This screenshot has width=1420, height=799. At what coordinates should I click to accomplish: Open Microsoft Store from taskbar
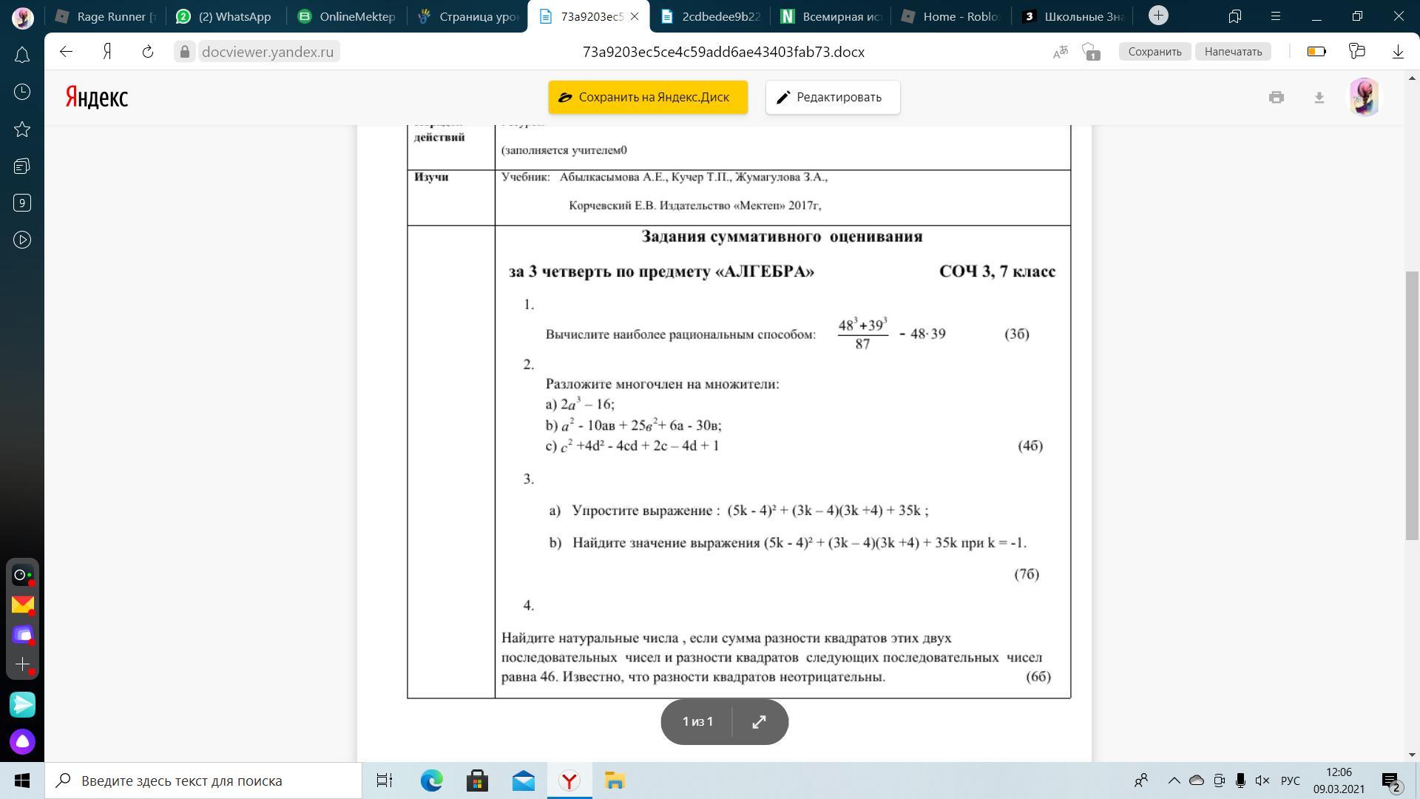[x=477, y=781]
